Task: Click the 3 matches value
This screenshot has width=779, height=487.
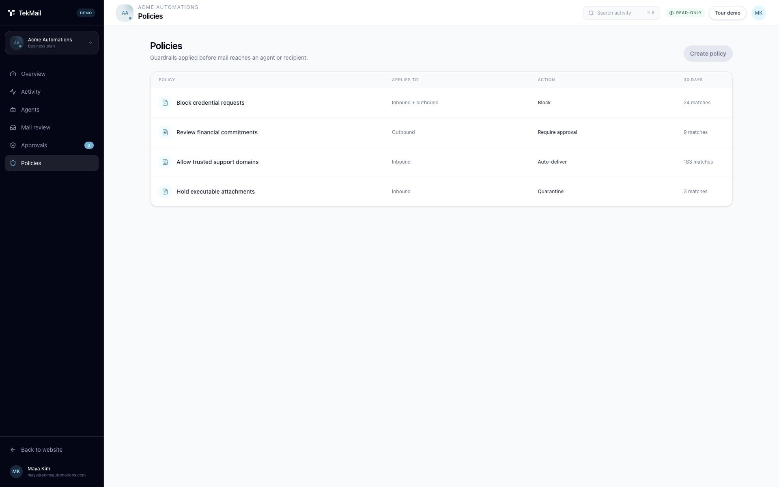Action: point(695,192)
